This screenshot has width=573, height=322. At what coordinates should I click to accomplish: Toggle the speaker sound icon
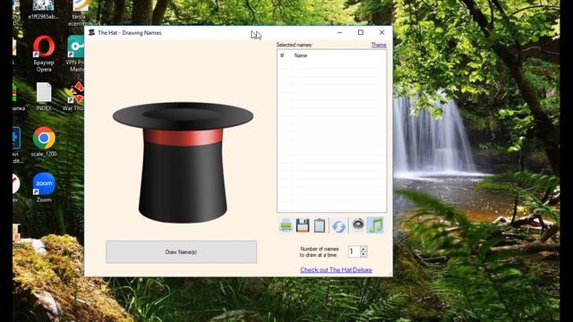click(x=358, y=225)
